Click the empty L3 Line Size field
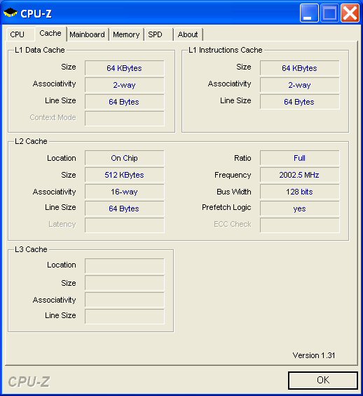363x396 pixels. [x=124, y=317]
